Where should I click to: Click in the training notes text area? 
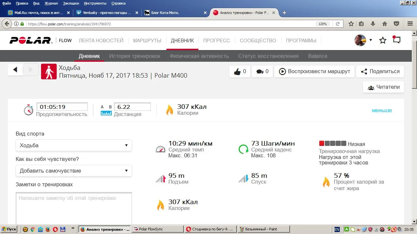tap(74, 208)
